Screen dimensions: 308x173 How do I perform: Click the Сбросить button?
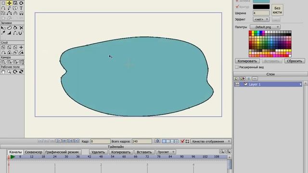coord(295,61)
